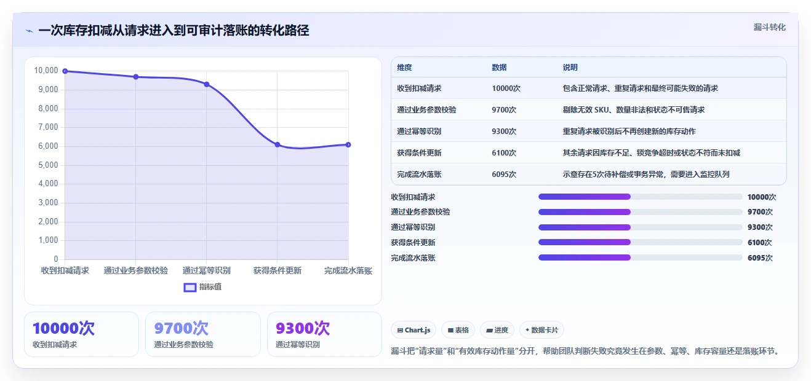The height and width of the screenshot is (381, 811).
Task: Click the 漏斗转化 label in header
Action: 770,28
